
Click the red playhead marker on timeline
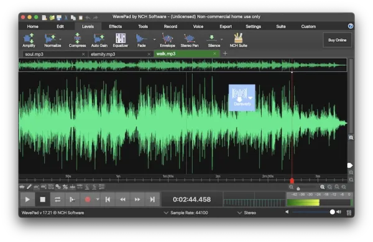pyautogui.click(x=292, y=181)
